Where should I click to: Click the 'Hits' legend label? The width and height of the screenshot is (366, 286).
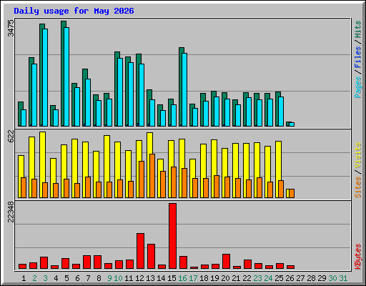pyautogui.click(x=357, y=29)
